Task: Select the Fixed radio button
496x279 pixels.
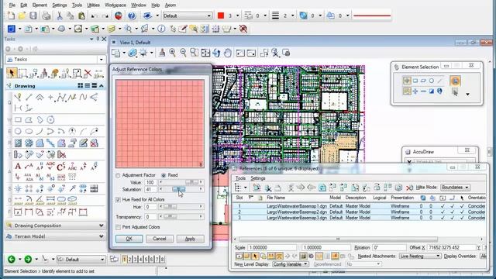Action: tap(164, 175)
